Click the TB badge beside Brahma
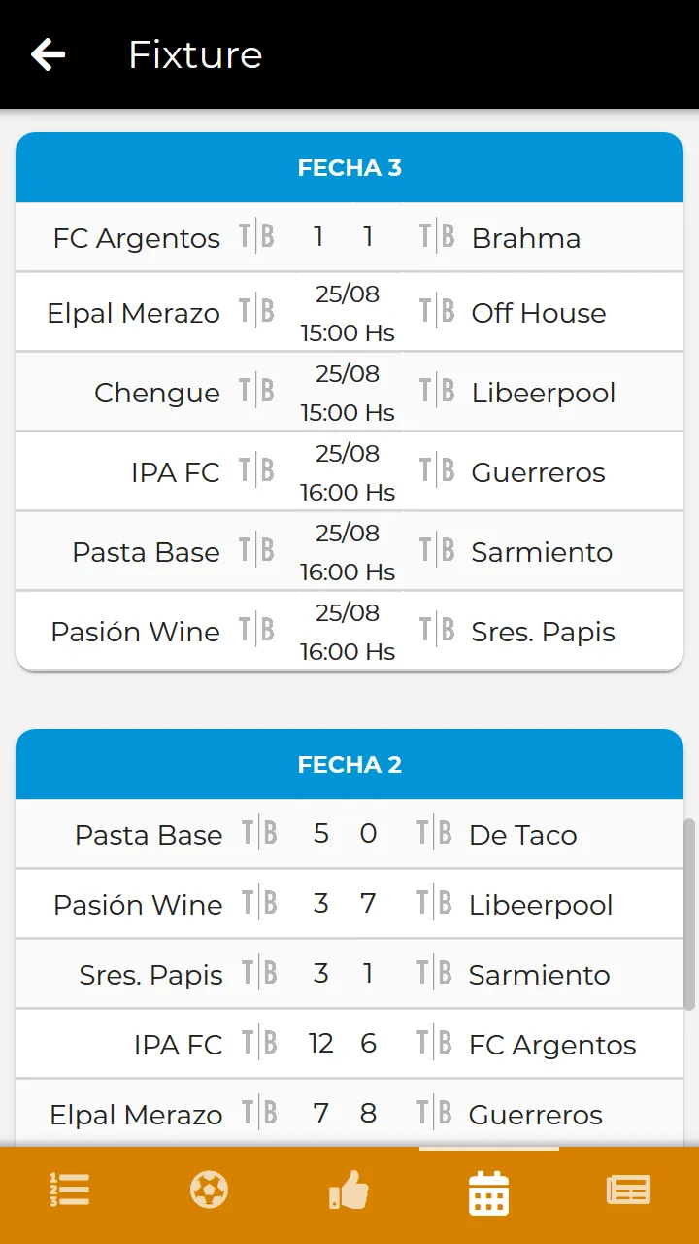The width and height of the screenshot is (699, 1244). coord(437,236)
